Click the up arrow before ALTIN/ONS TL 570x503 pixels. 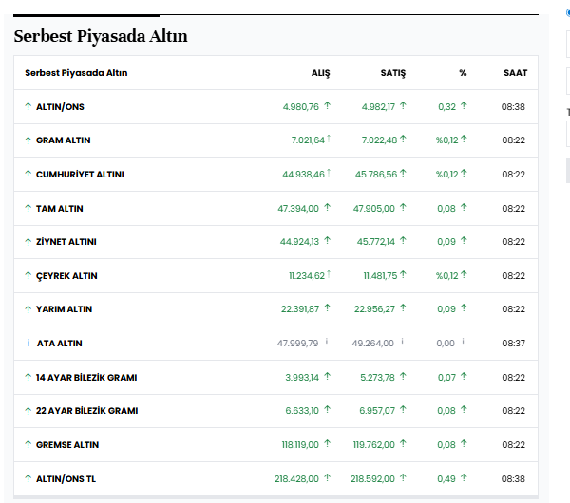[28, 478]
